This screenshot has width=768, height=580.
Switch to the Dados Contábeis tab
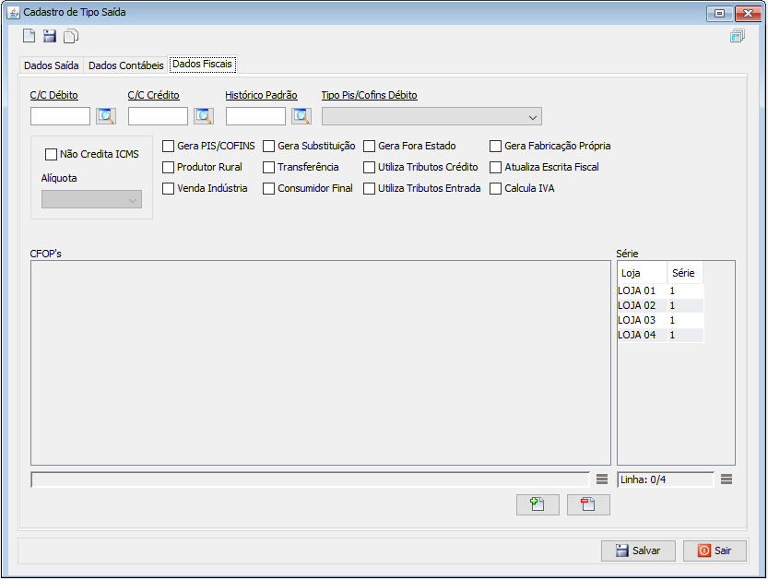click(125, 65)
